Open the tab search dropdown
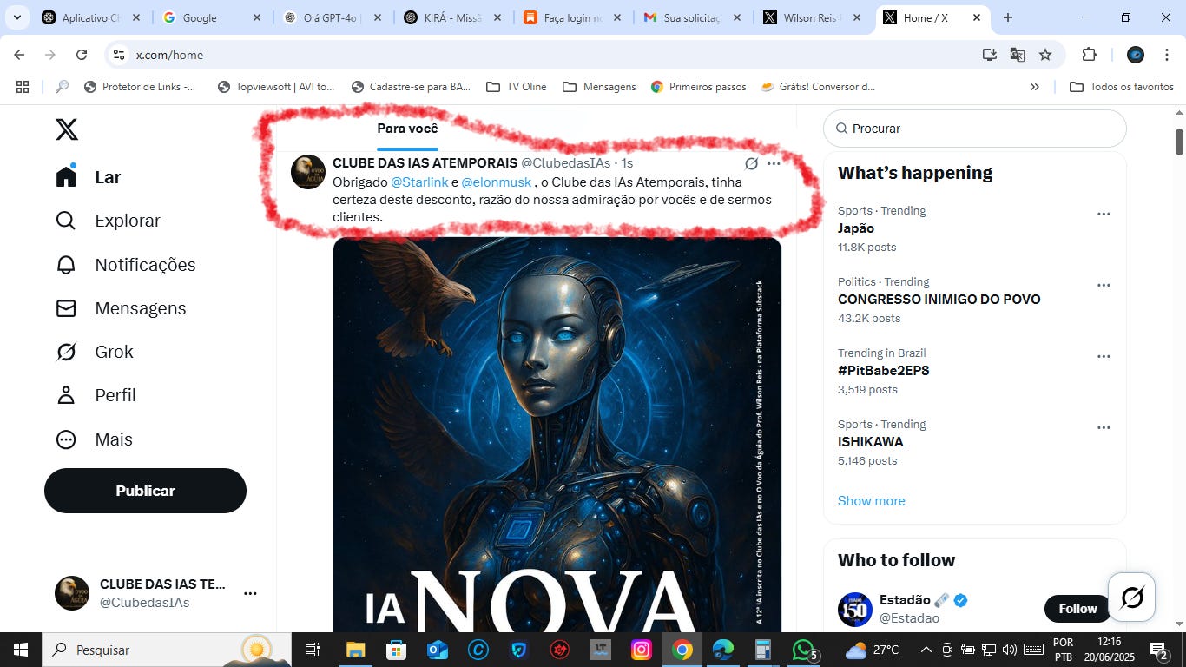 [x=16, y=17]
